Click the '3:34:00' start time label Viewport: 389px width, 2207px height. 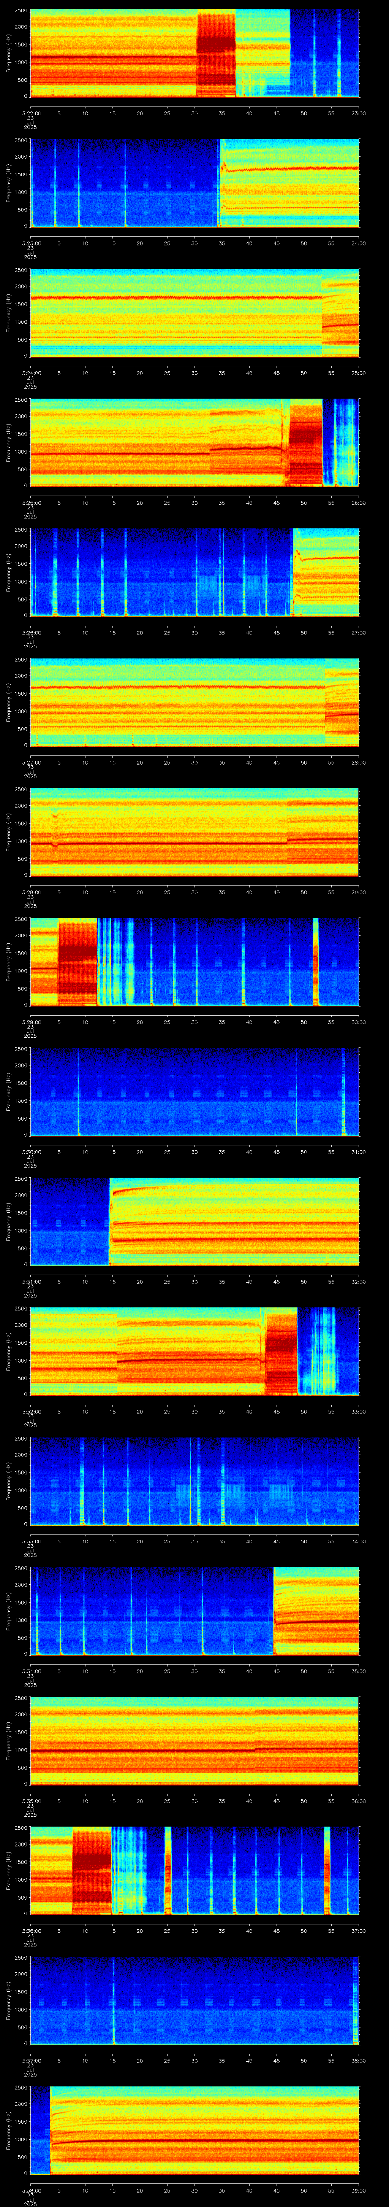31,1671
